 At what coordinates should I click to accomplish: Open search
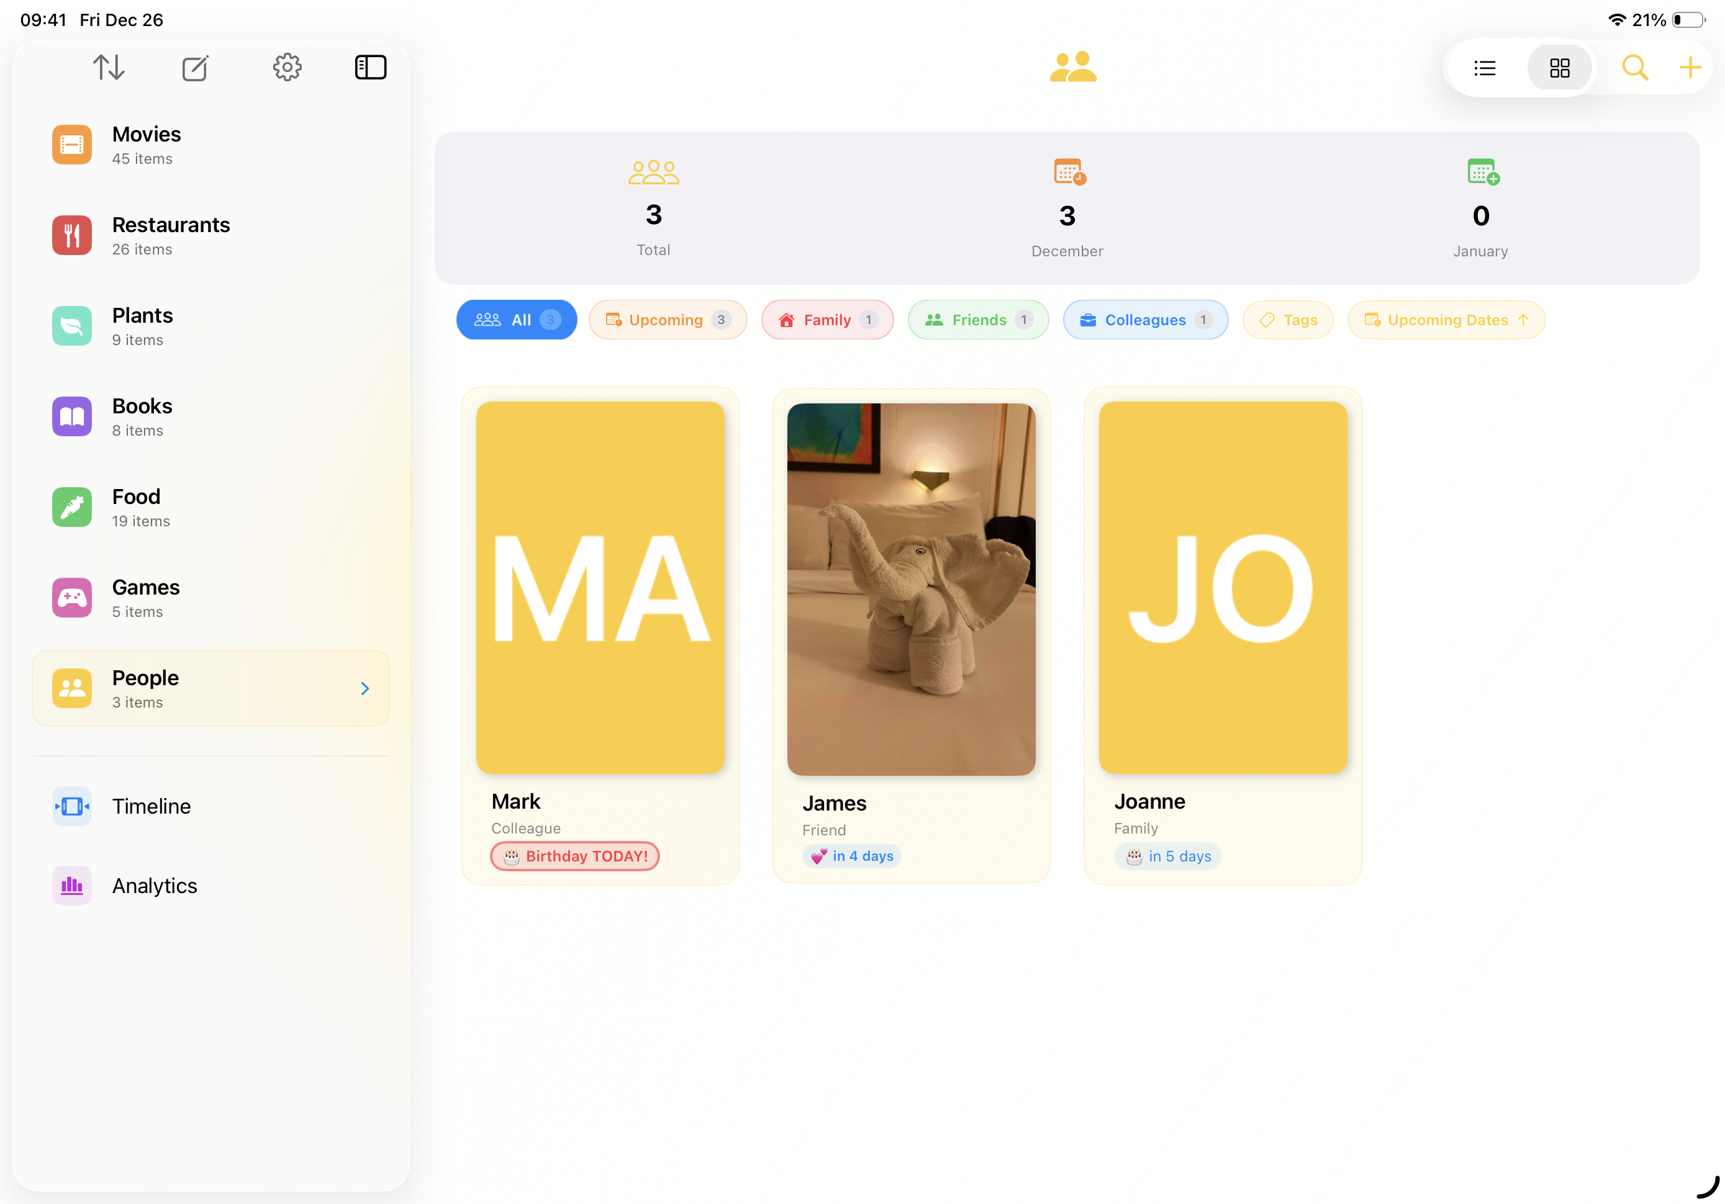(1636, 68)
